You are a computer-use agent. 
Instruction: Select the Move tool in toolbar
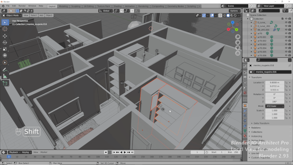click(x=5, y=36)
